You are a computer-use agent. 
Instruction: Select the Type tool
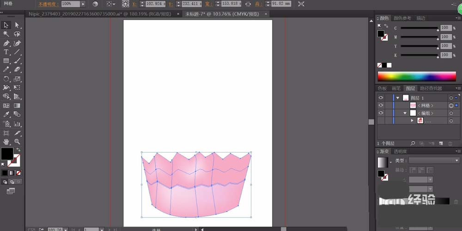6,52
